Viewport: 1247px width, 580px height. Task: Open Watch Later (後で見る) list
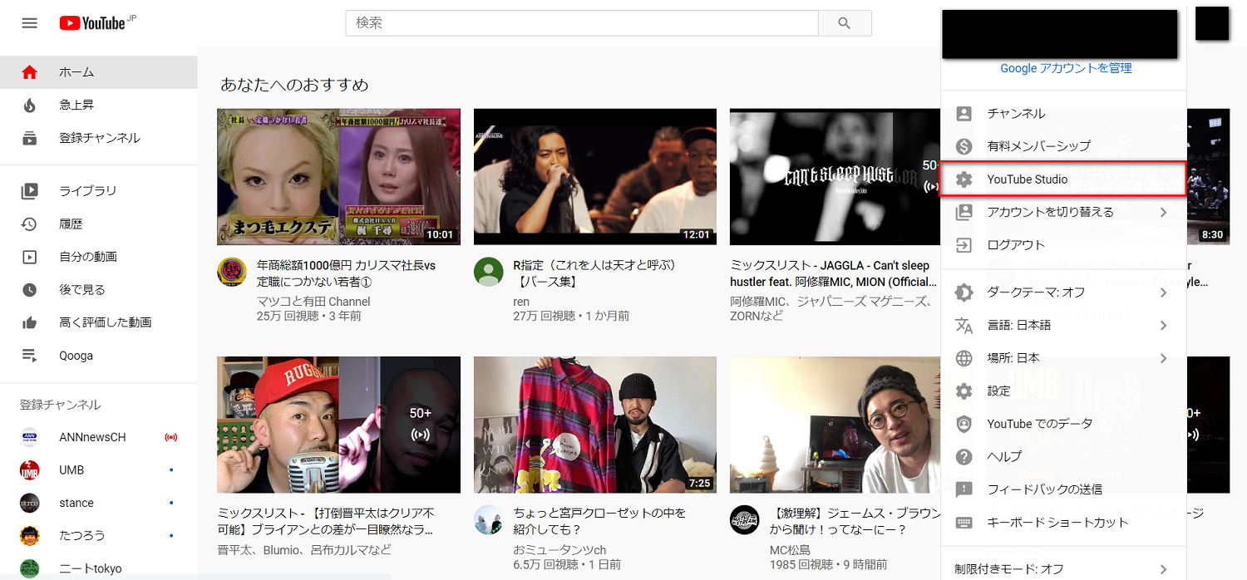click(81, 290)
